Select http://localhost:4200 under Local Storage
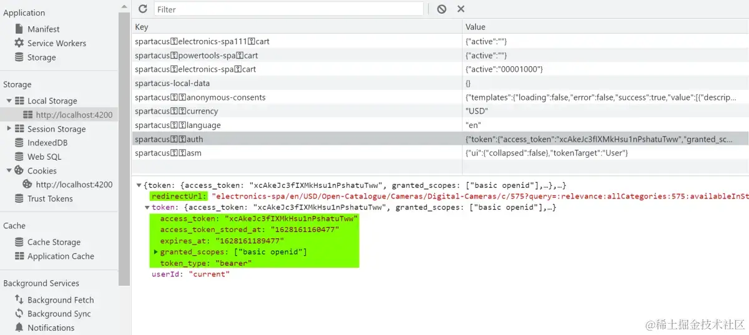 [x=74, y=115]
